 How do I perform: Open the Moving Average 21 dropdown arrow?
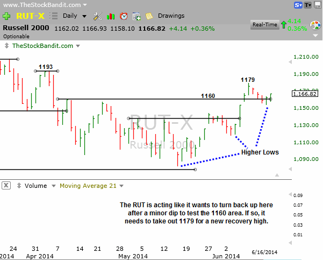point(121,186)
